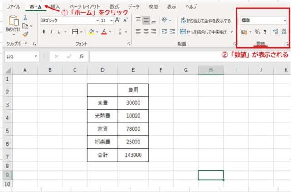Open merge and center options arrow
Image resolution: width=291 pixels, height=192 pixels.
click(x=231, y=32)
